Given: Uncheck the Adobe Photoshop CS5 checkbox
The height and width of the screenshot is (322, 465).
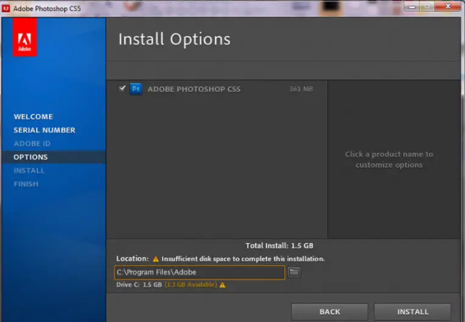Looking at the screenshot, I should 122,89.
